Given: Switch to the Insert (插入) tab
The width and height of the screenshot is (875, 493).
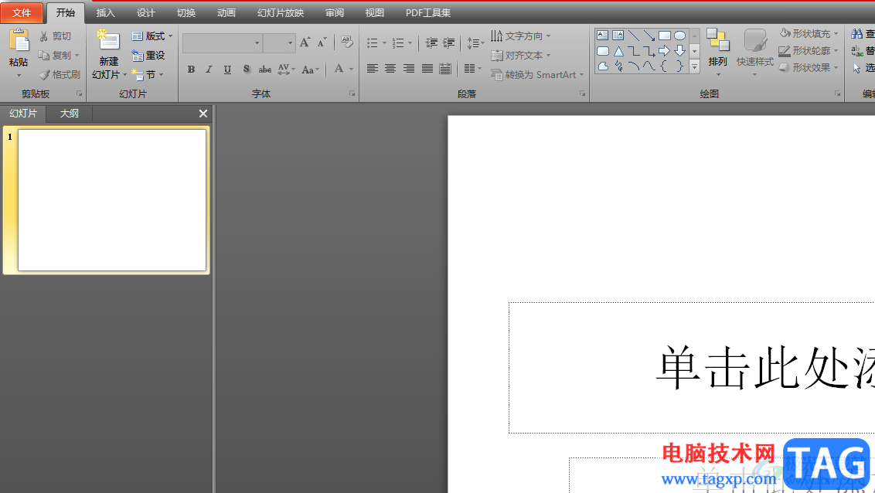Looking at the screenshot, I should click(x=105, y=13).
